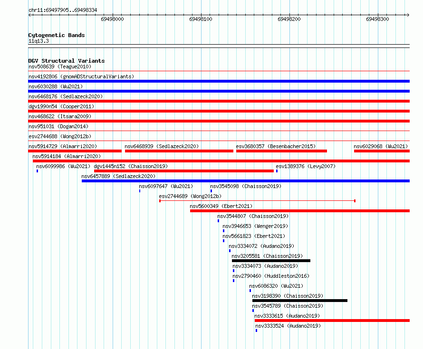
Task: Click the nsv5914184 (Almarri2020) label
Action: (x=67, y=156)
